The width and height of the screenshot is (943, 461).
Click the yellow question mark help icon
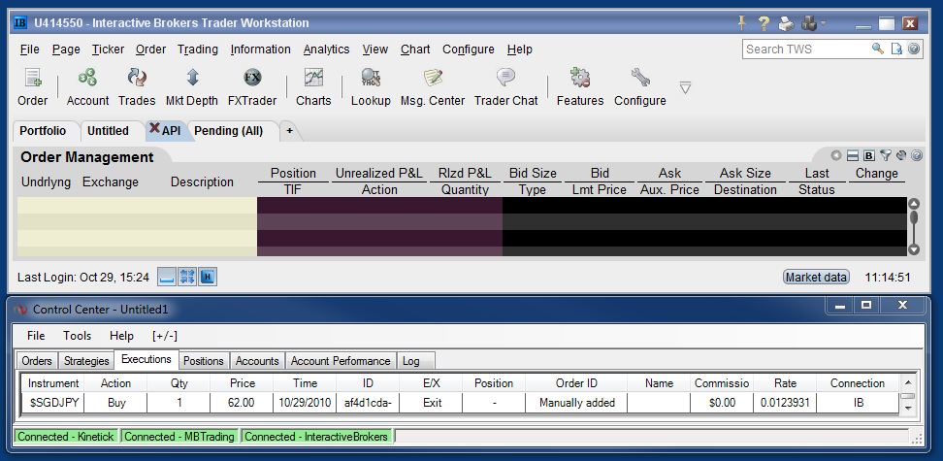pos(764,23)
